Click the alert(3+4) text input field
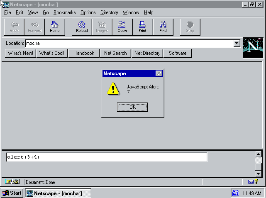Image resolution: width=266 pixels, height=198 pixels. pos(106,157)
